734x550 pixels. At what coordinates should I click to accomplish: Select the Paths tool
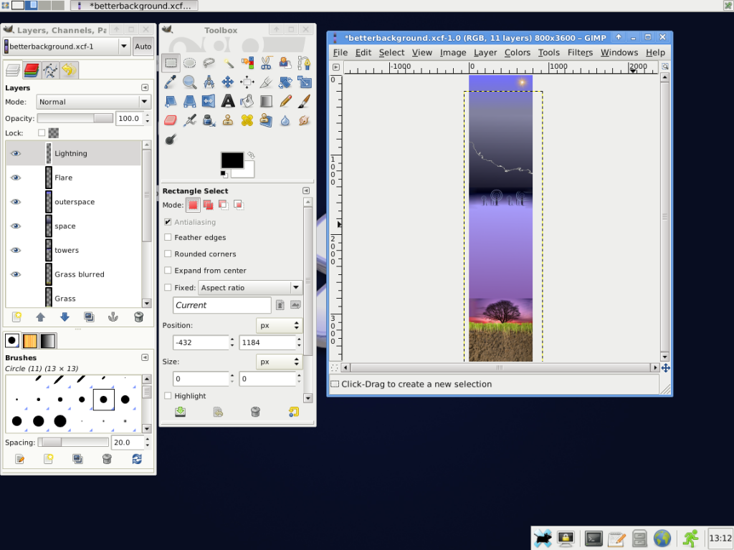pos(305,63)
